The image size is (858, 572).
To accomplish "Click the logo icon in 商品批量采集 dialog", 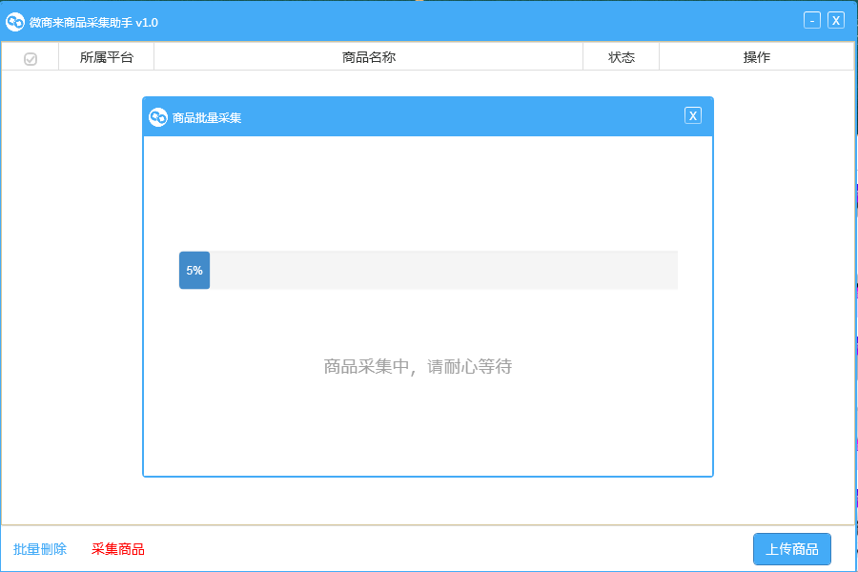I will point(158,117).
